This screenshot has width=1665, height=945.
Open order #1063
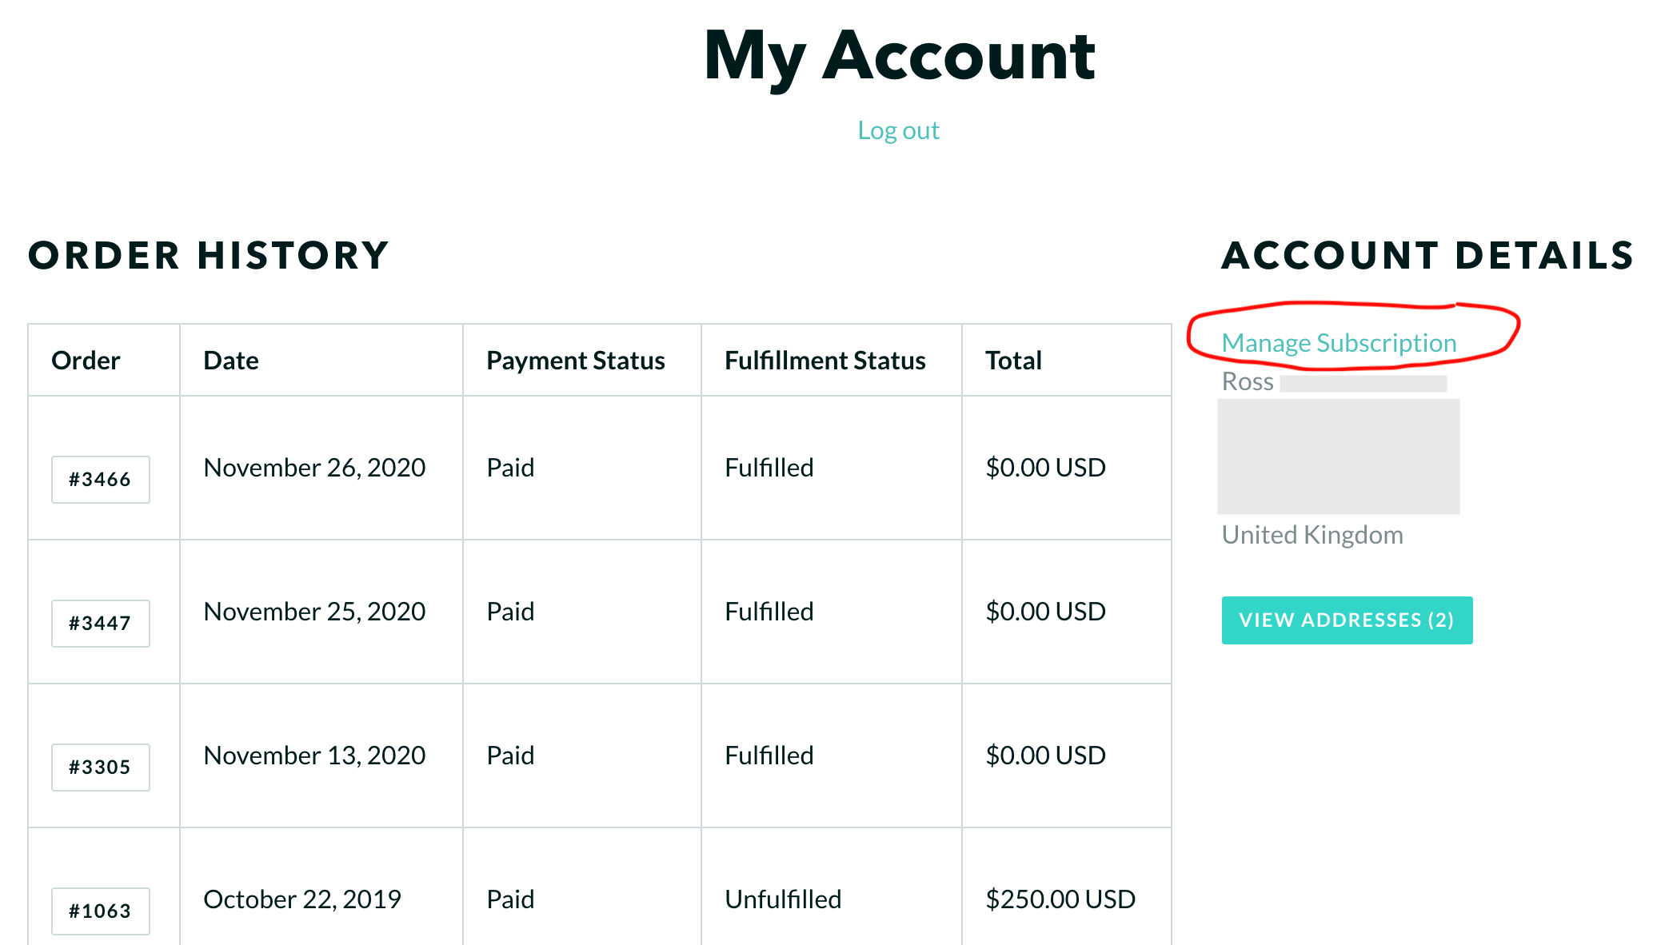100,911
